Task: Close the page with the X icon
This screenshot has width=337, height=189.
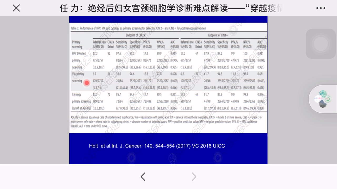Action: click(16, 8)
